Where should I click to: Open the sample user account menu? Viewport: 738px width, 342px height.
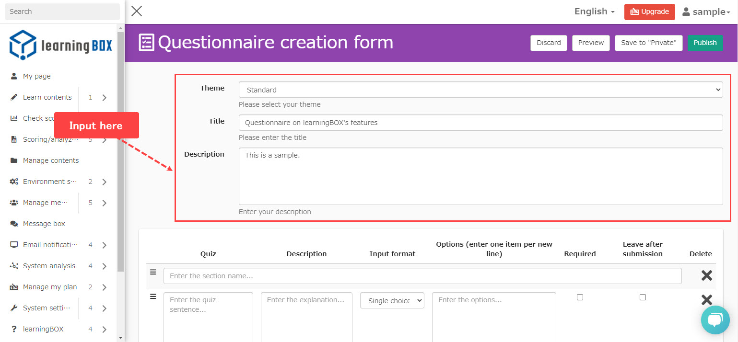pyautogui.click(x=706, y=12)
